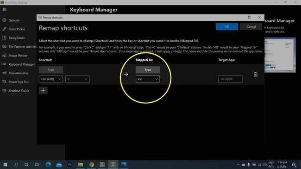
Task: Open the Windows Start menu
Action: (5, 164)
